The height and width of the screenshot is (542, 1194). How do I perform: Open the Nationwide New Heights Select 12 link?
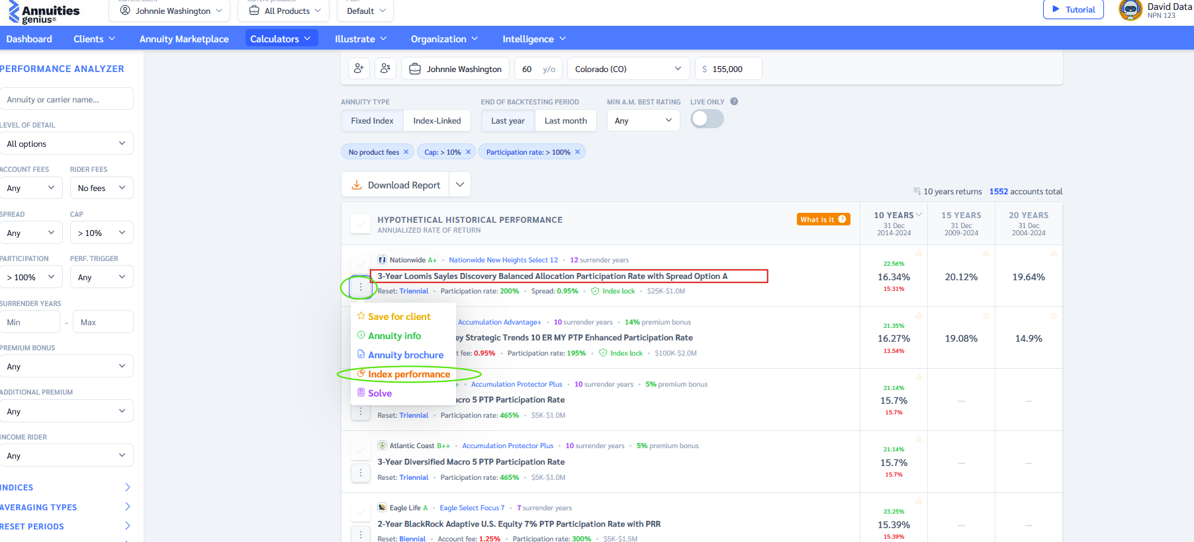(x=503, y=260)
